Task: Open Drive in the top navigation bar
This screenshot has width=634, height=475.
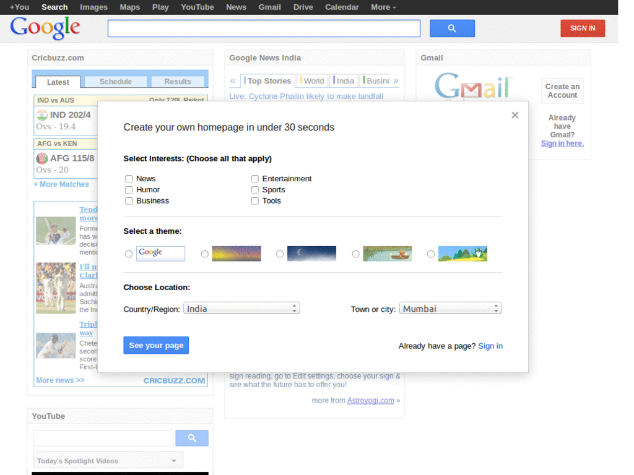Action: (x=303, y=7)
